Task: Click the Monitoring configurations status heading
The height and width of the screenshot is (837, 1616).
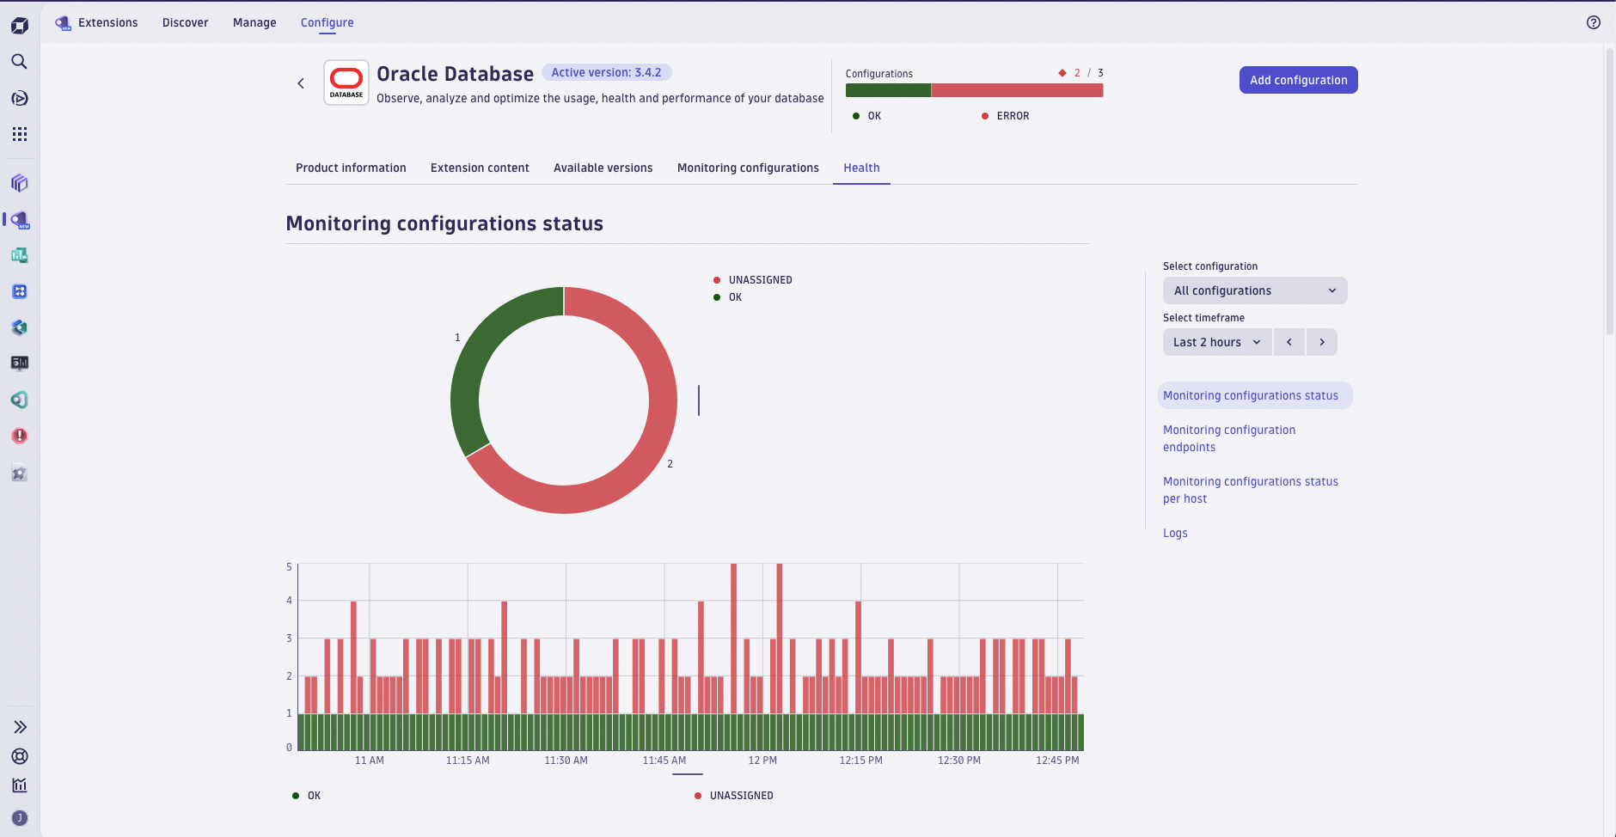Action: [x=444, y=223]
